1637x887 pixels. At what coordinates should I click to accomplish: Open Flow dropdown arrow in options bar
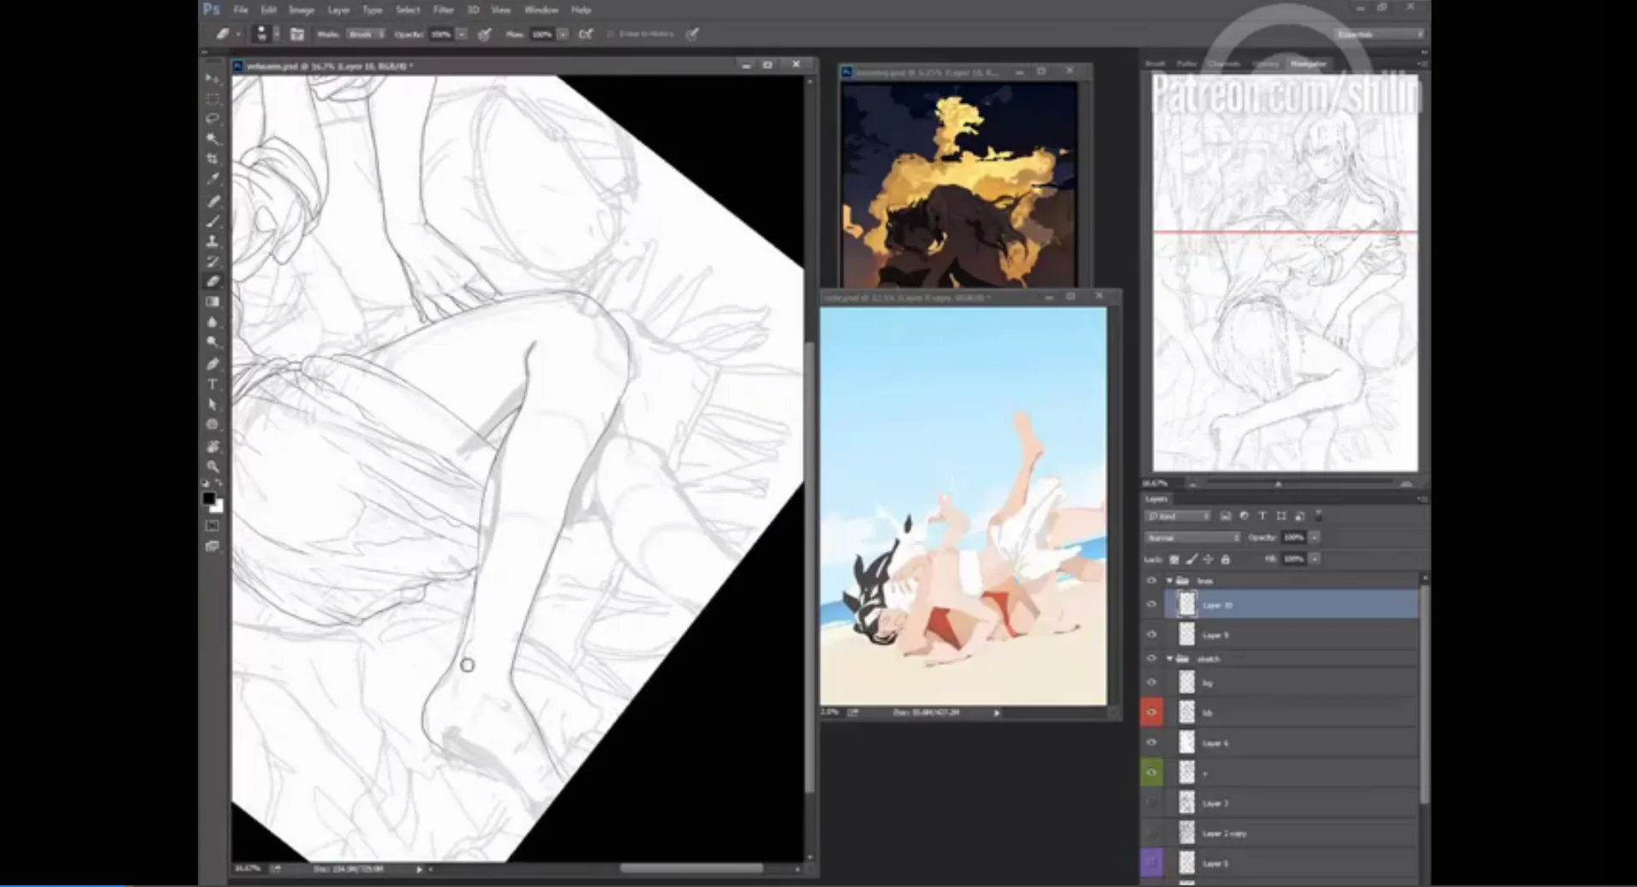point(563,34)
